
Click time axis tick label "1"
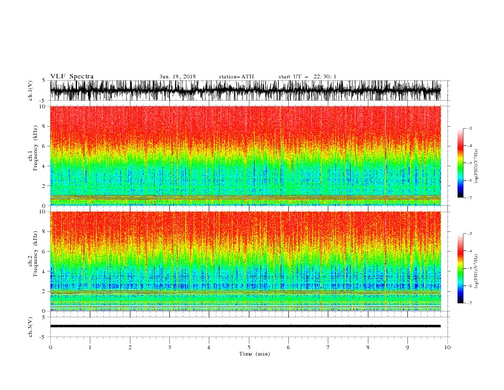[90, 347]
